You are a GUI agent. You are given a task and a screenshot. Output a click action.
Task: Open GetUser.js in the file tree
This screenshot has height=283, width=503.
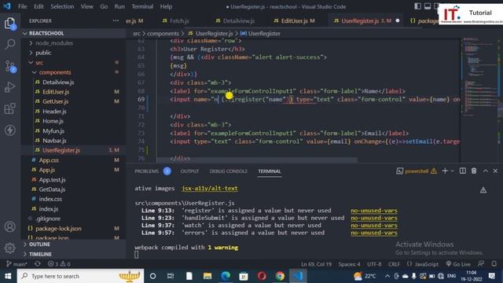coord(56,101)
